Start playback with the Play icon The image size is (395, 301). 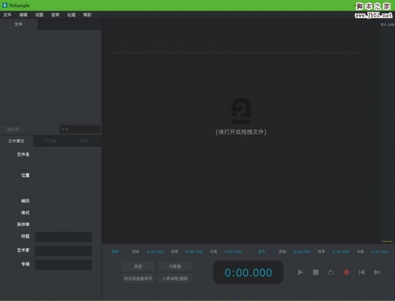tap(300, 272)
